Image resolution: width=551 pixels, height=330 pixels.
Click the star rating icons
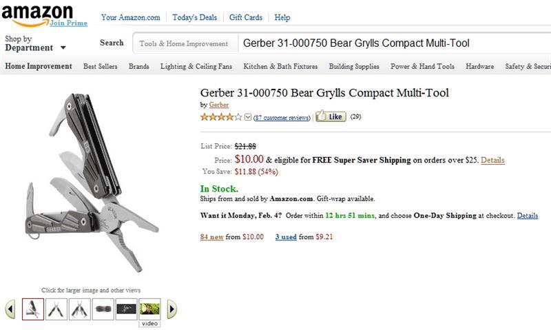click(x=220, y=117)
